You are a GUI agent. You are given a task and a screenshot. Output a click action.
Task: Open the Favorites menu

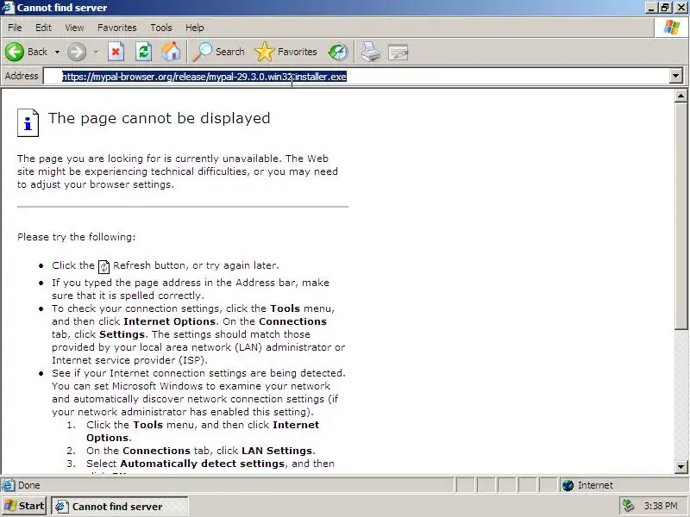coord(117,28)
